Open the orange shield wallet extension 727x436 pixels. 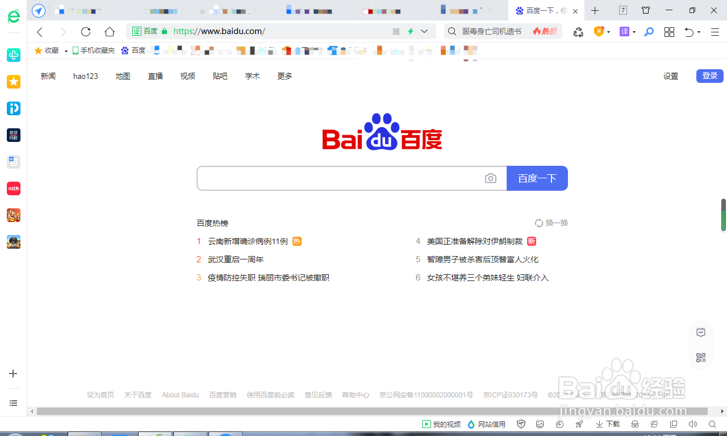click(x=598, y=32)
